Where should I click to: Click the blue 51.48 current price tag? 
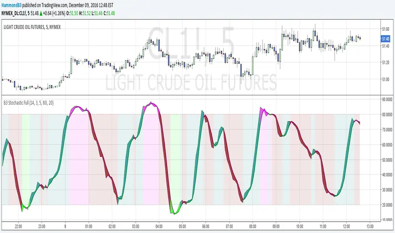[x=385, y=39]
